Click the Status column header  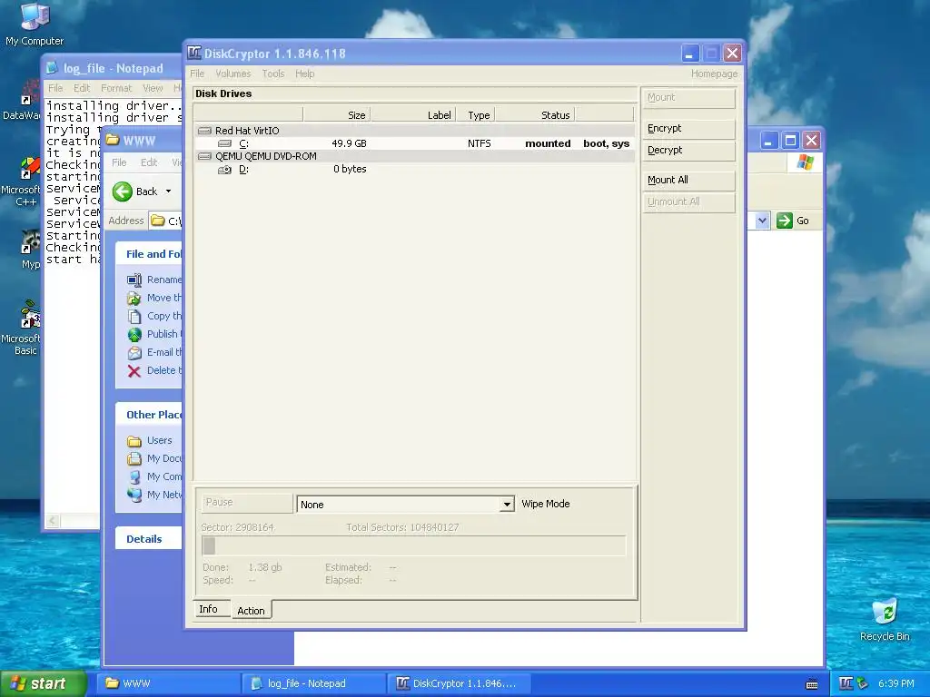536,115
